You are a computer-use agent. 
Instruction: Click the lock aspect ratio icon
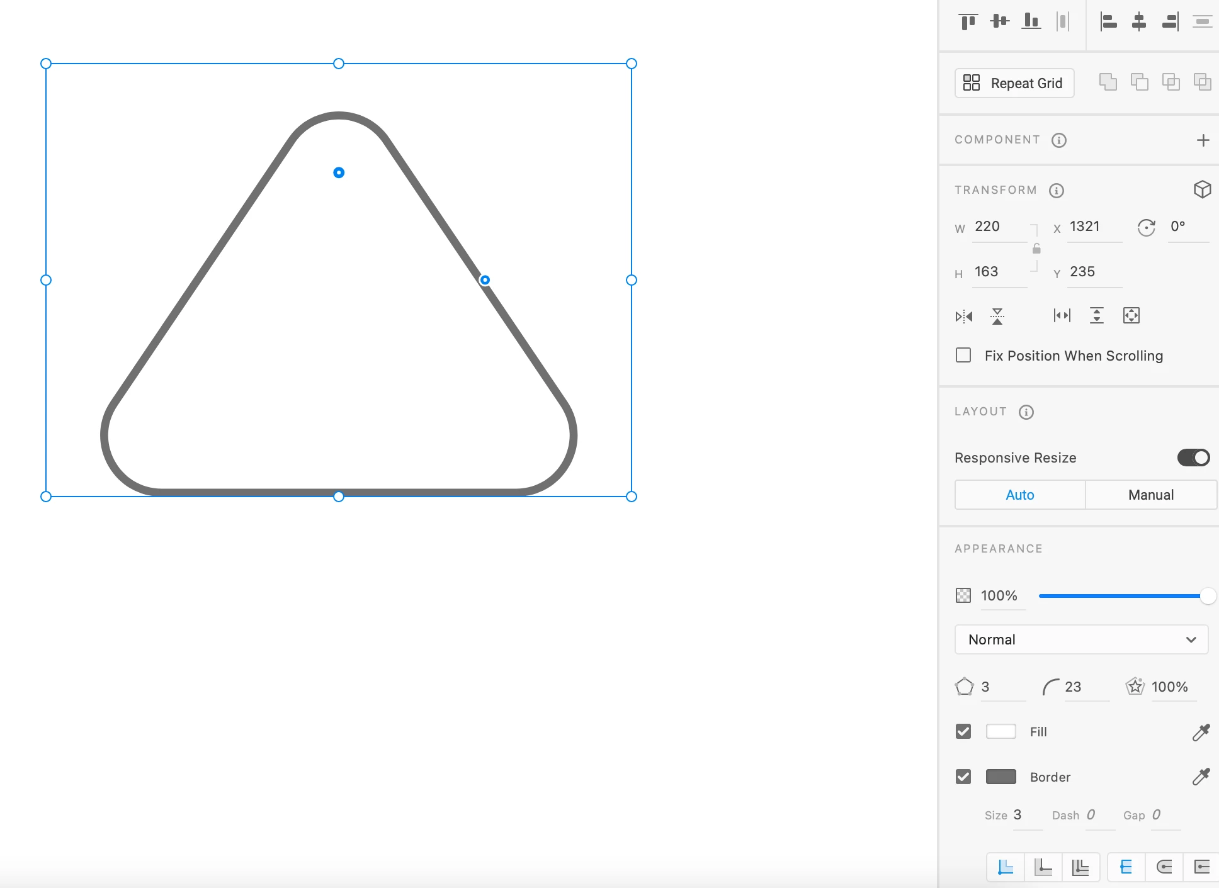pos(1036,249)
